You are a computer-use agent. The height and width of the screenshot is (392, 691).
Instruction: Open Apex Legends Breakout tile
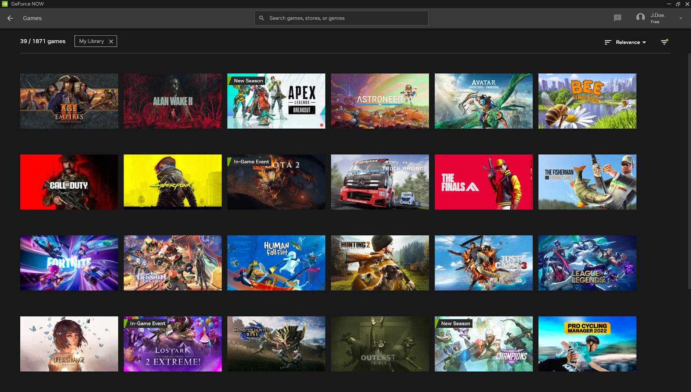pos(276,101)
